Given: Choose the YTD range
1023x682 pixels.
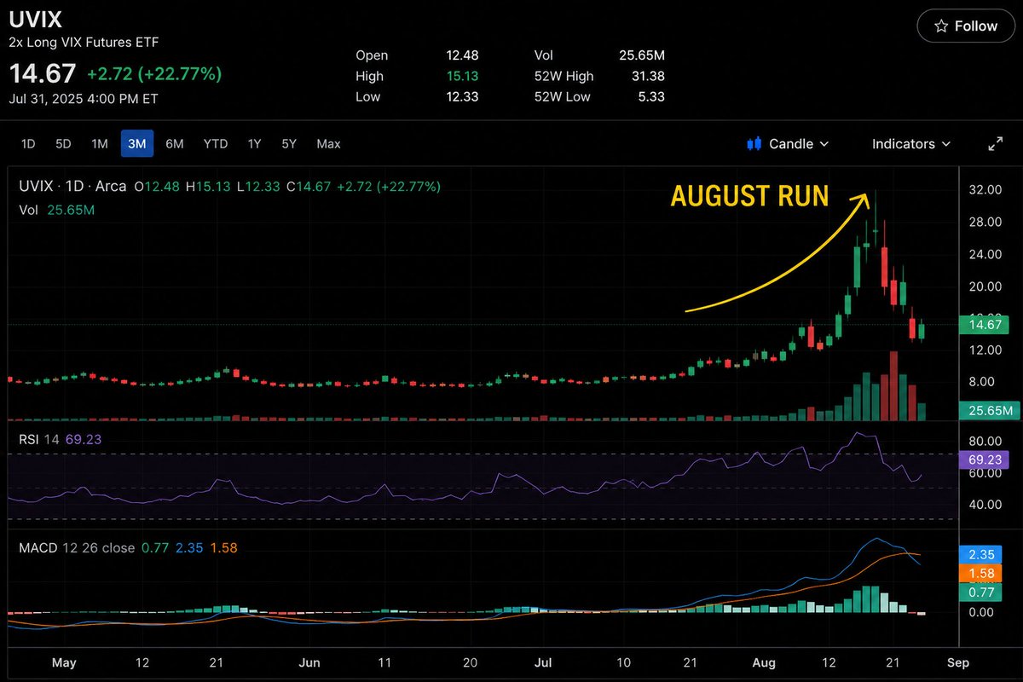Looking at the screenshot, I should [x=216, y=144].
